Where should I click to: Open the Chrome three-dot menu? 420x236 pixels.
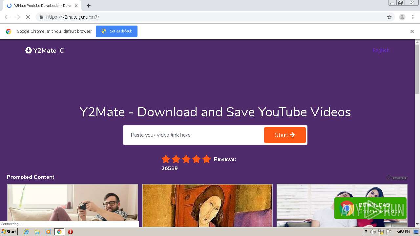click(x=413, y=17)
